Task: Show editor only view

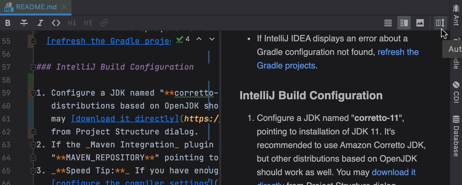Action: 388,23
